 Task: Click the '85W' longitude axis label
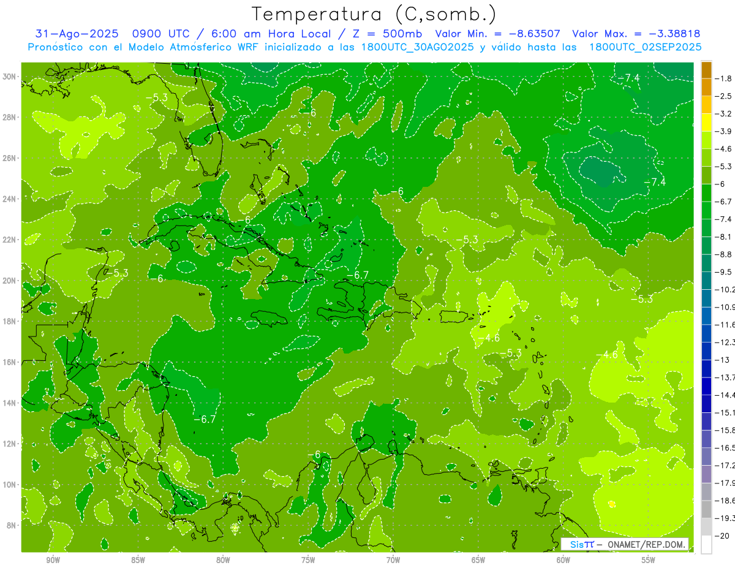click(138, 560)
